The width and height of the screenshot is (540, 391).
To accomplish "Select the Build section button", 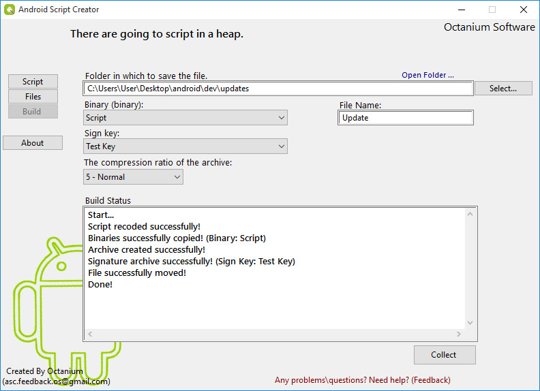I will point(33,112).
